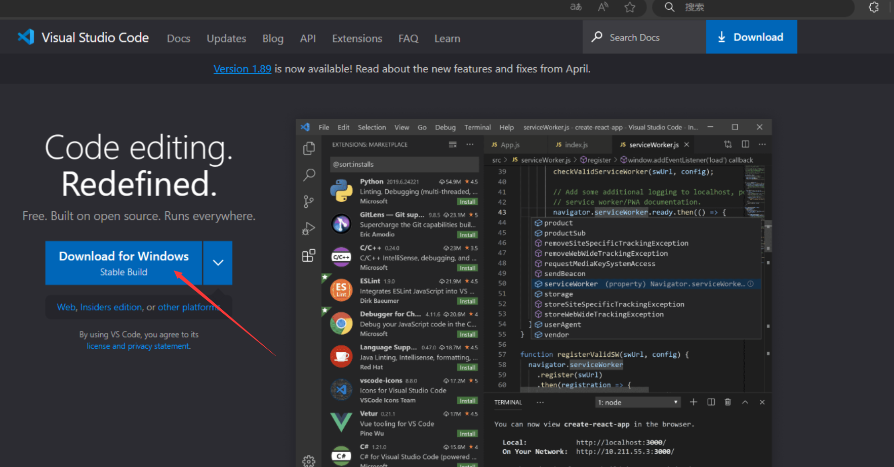
Task: Install the C/C++ extension
Action: [x=467, y=268]
